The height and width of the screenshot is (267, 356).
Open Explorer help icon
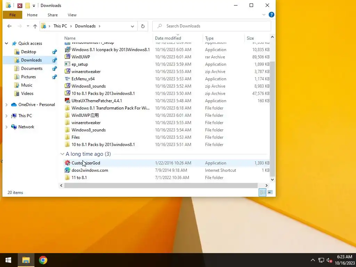[271, 15]
